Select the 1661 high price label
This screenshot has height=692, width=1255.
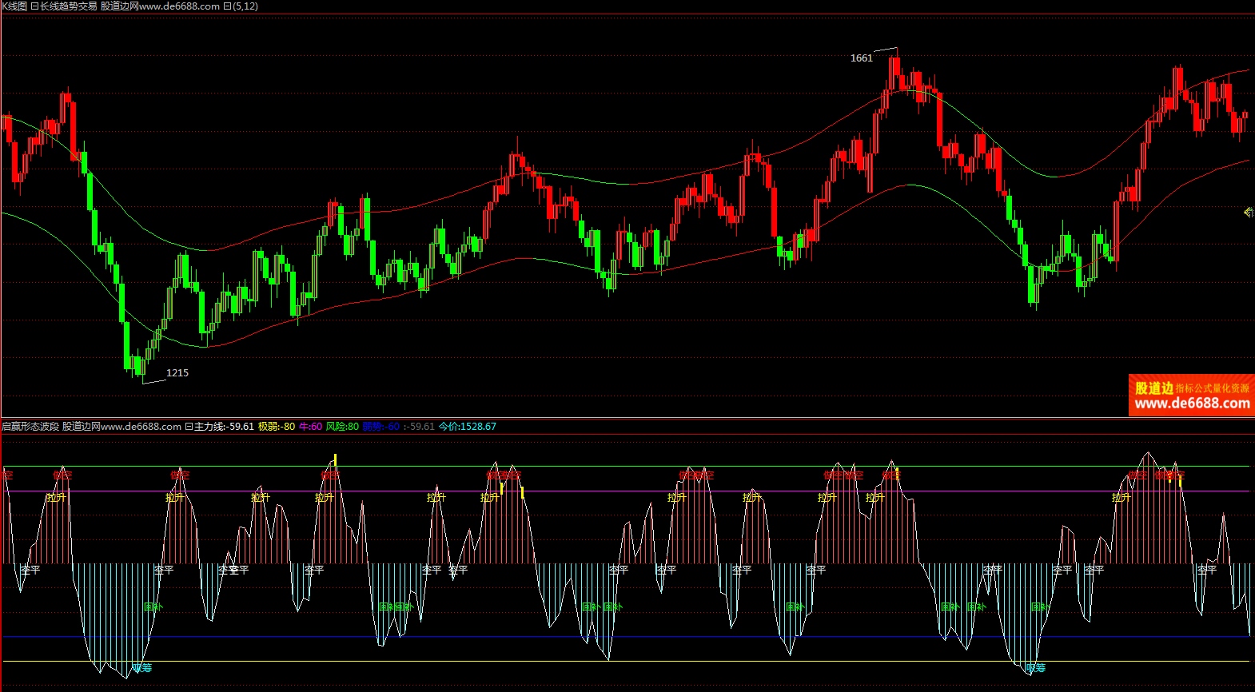point(861,58)
